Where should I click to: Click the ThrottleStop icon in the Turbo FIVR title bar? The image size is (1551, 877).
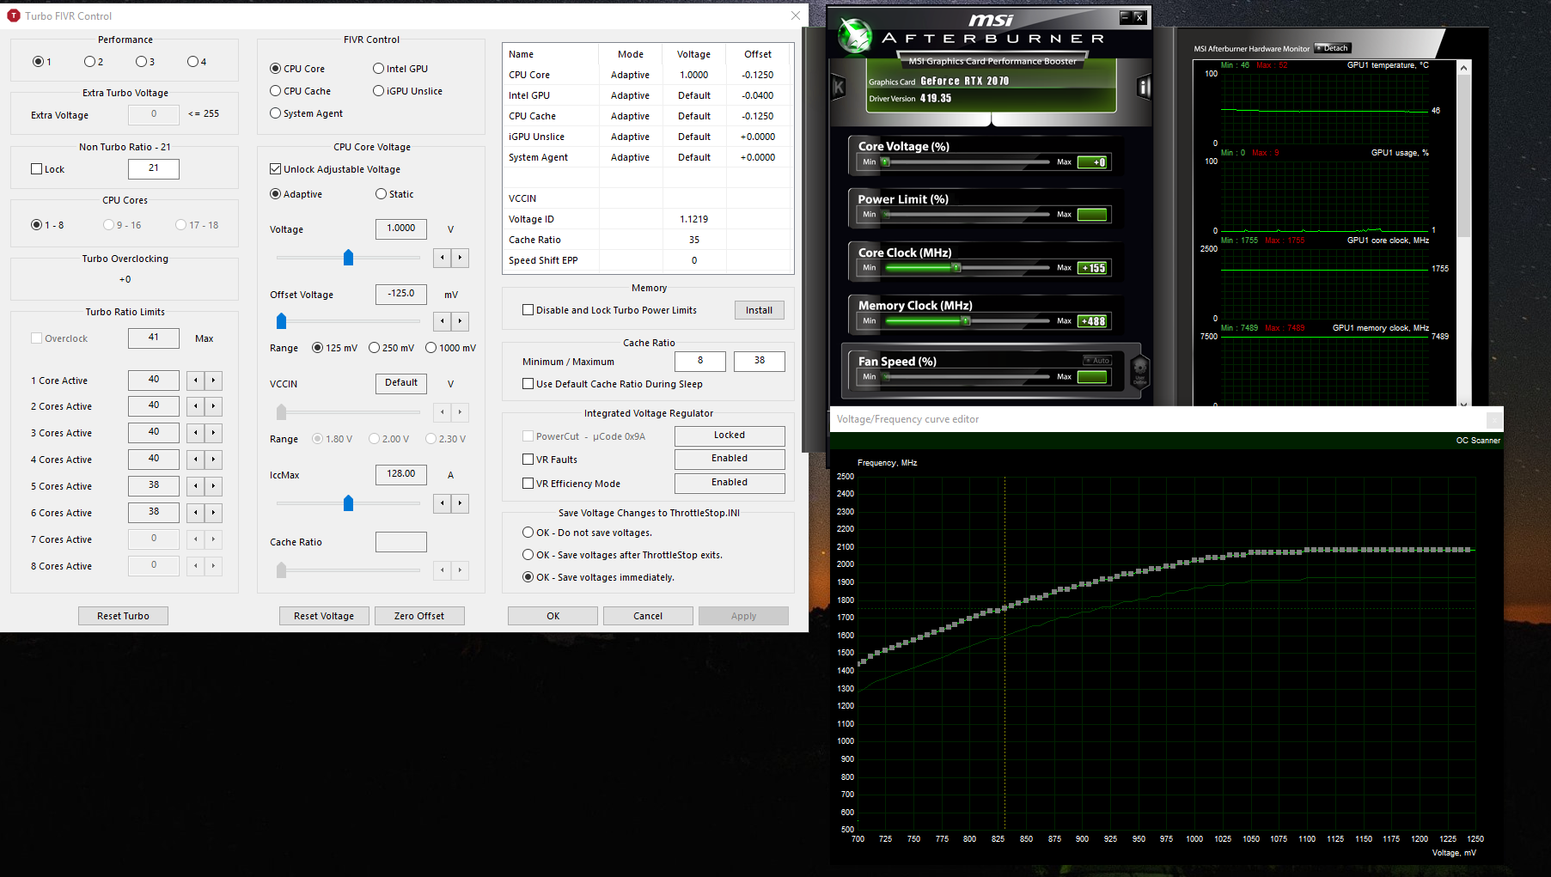(14, 15)
